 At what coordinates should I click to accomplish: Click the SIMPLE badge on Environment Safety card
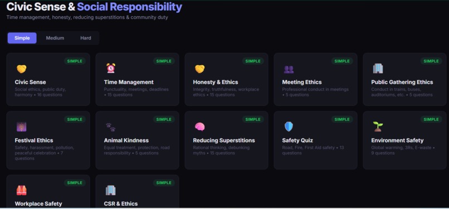[x=431, y=119]
